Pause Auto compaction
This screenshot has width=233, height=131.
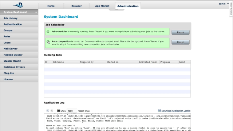click(181, 42)
